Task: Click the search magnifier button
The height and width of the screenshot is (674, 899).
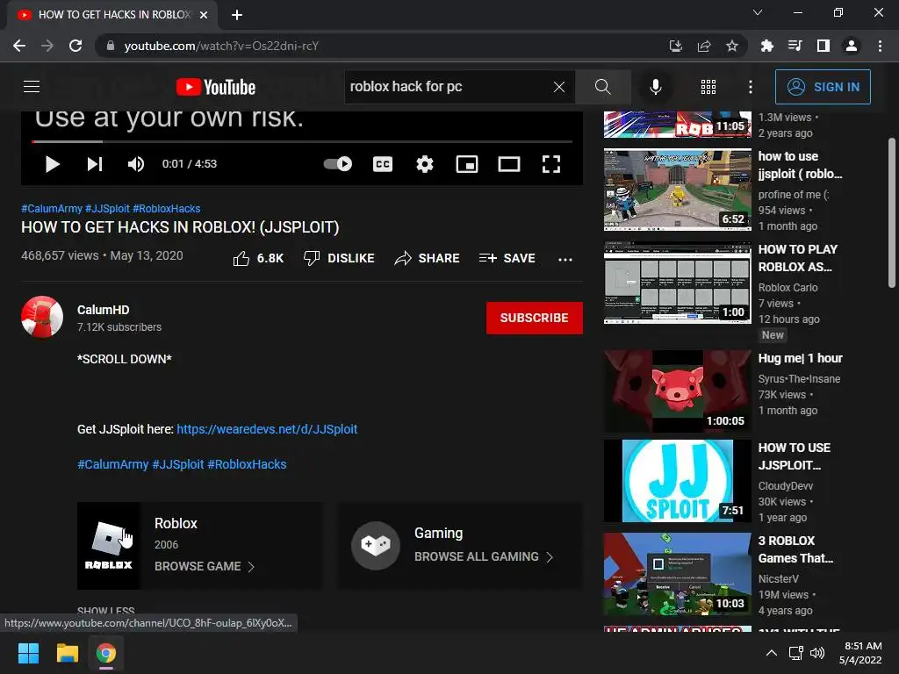Action: [602, 87]
